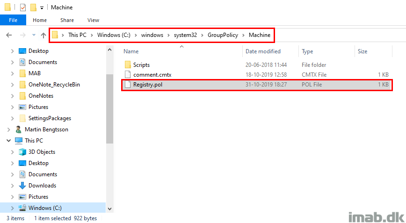Click Machine in the address breadcrumb
The image size is (406, 223).
point(260,35)
